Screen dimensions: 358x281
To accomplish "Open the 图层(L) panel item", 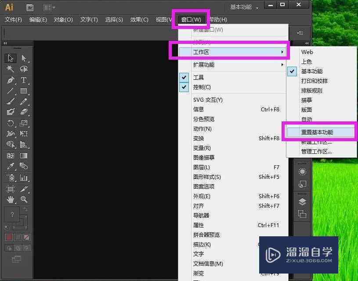I will click(232, 167).
